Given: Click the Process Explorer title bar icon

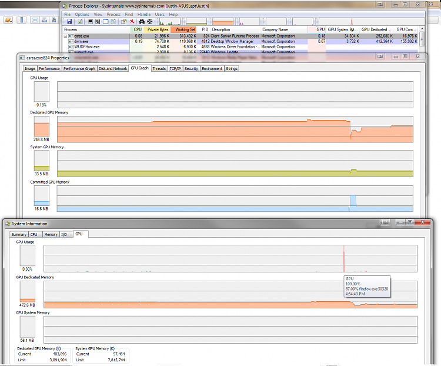Looking at the screenshot, I should [65, 6].
